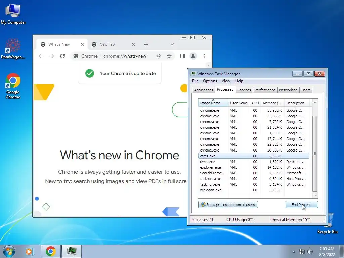Activate Chrome from the taskbar
Viewport: 344px width, 258px height.
point(51,251)
